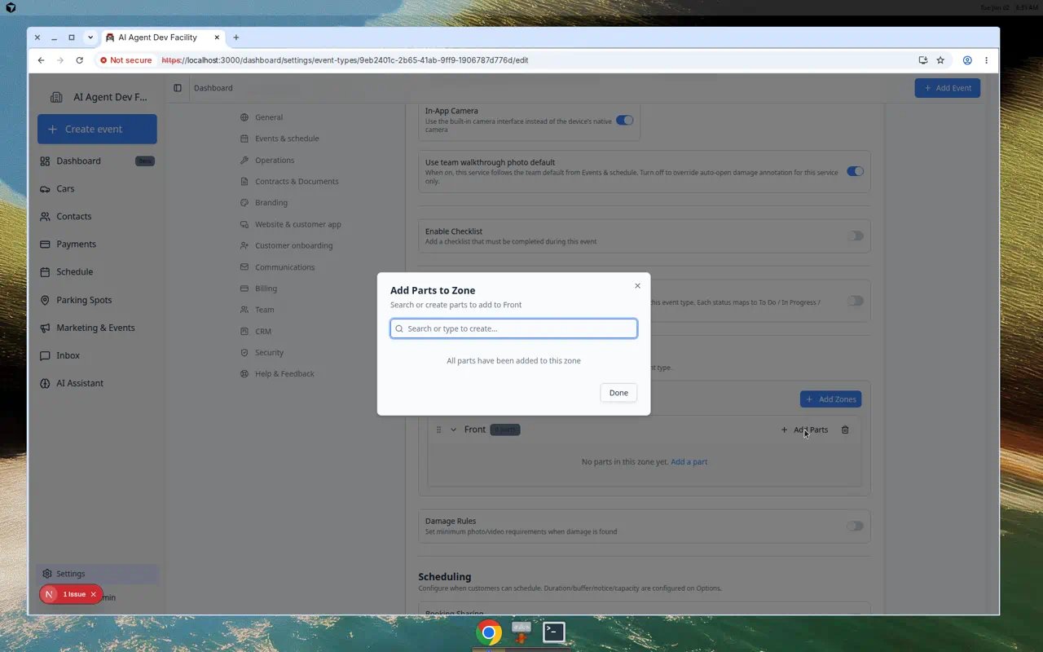Bookmark this page with the star icon
The image size is (1043, 652).
point(940,60)
